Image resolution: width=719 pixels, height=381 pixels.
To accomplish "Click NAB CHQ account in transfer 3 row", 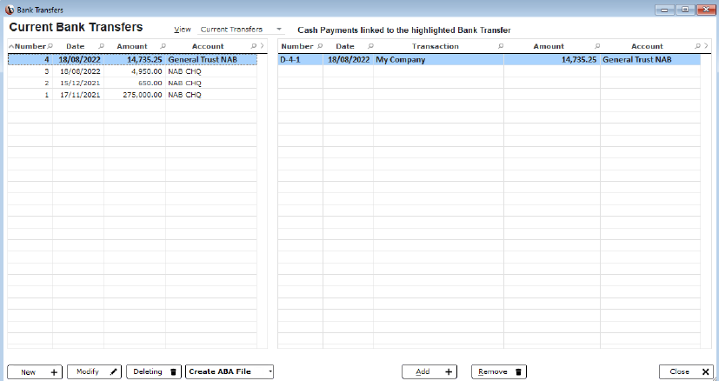I will [x=185, y=71].
